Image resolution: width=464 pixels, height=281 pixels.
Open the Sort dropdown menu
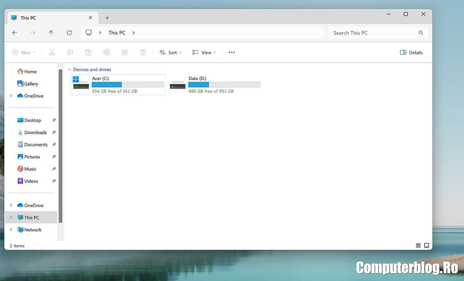tap(171, 53)
